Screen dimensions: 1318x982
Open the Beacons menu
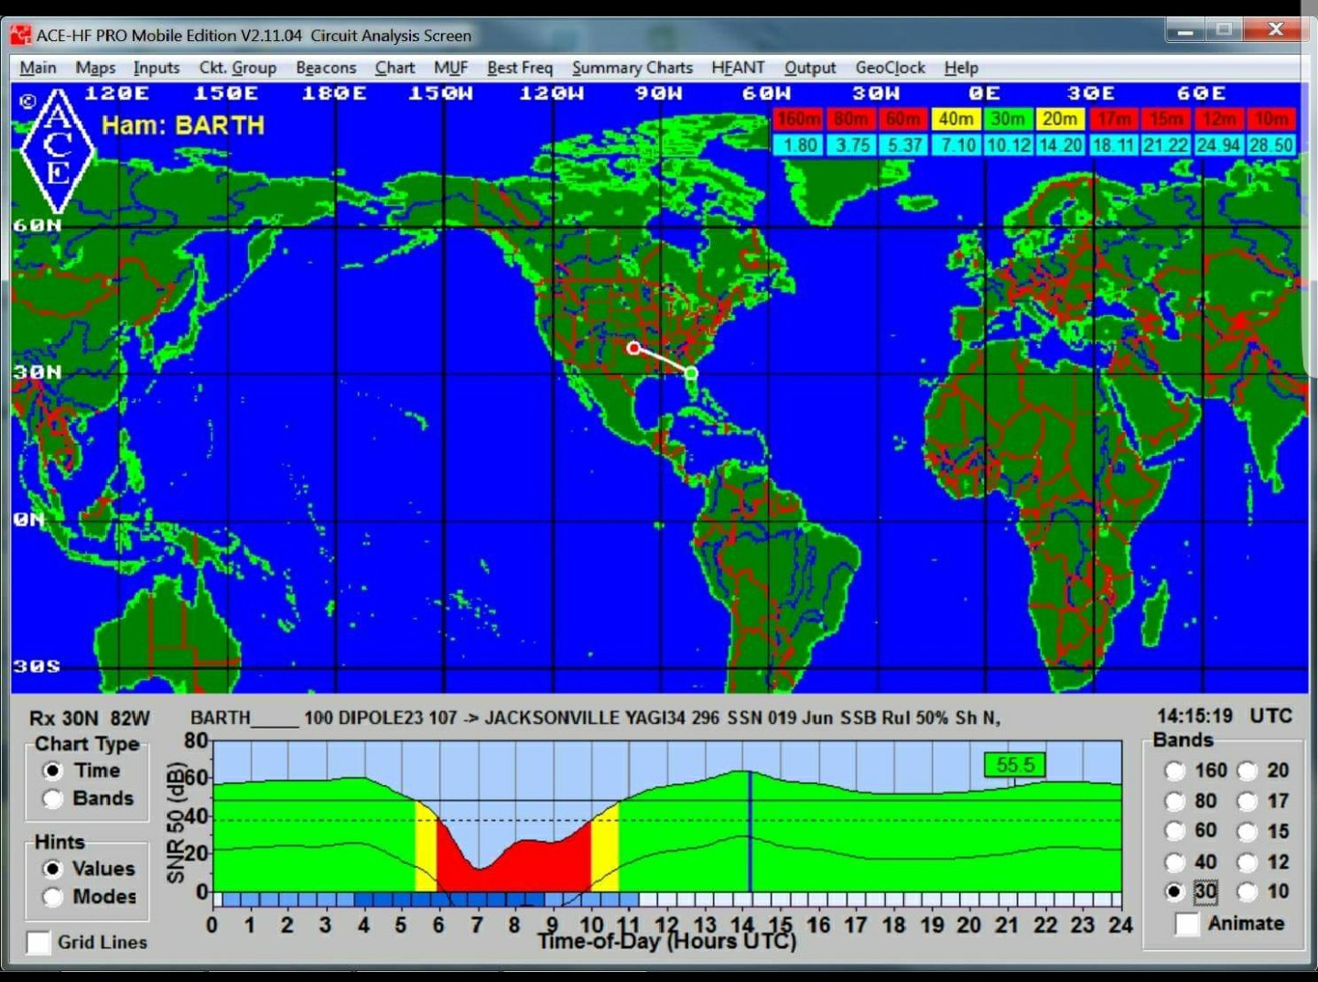326,68
